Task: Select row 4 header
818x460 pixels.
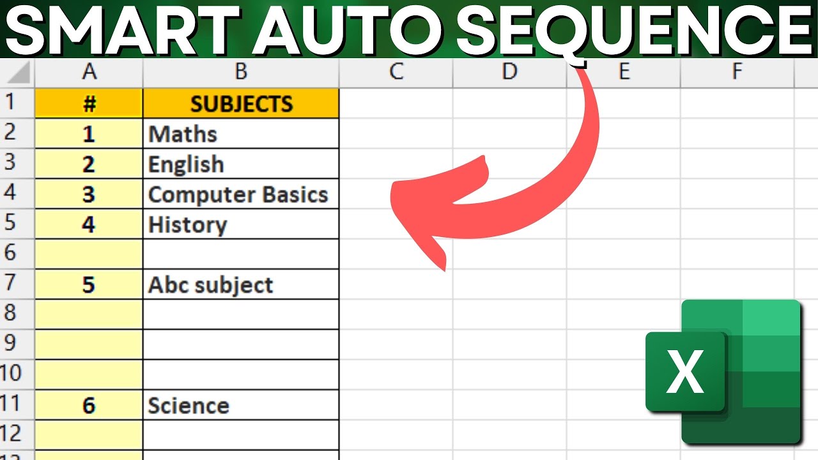Action: [17, 194]
